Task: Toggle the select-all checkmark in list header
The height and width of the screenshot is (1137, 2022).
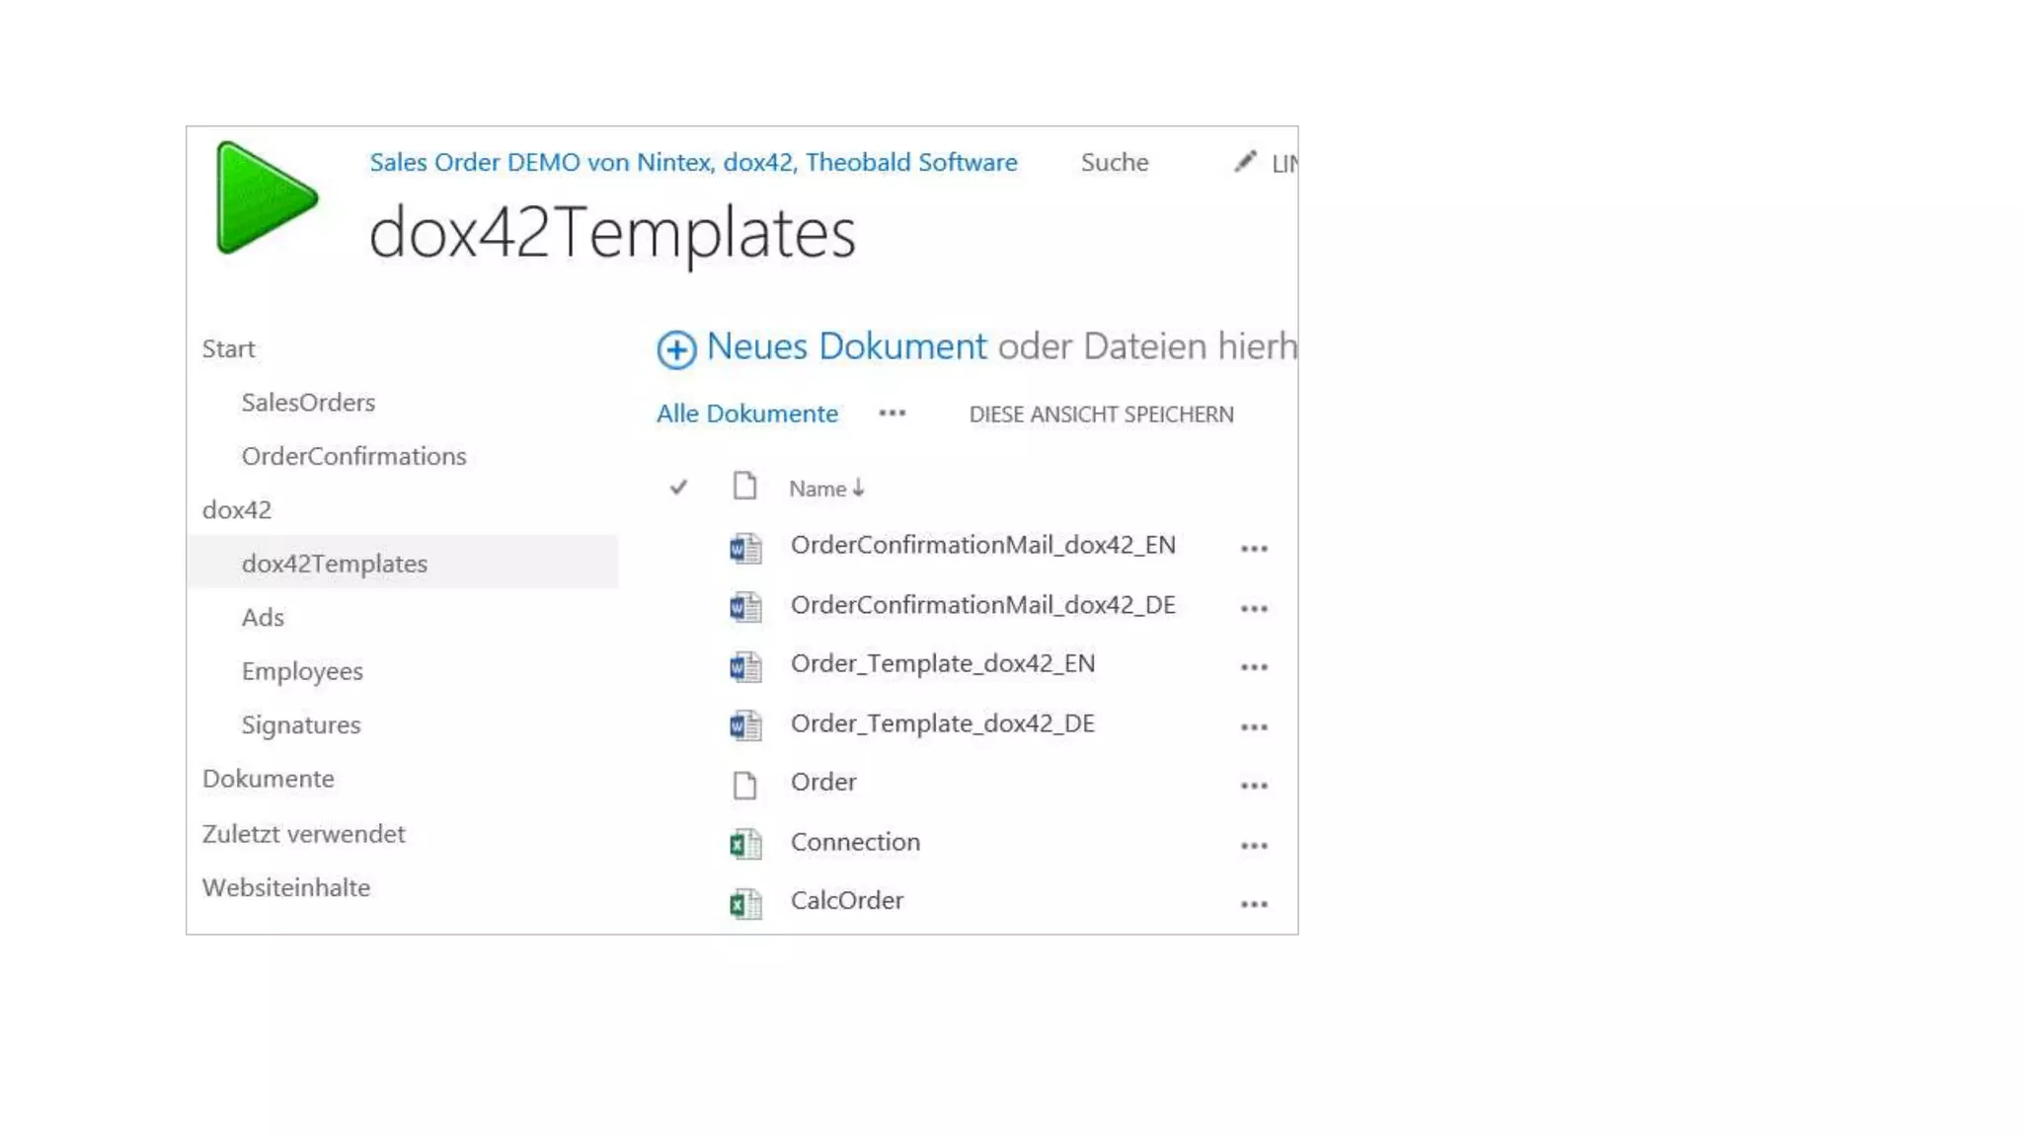Action: [678, 487]
